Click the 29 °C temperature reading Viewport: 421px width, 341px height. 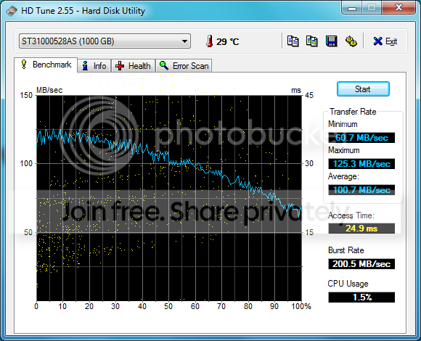pyautogui.click(x=227, y=42)
